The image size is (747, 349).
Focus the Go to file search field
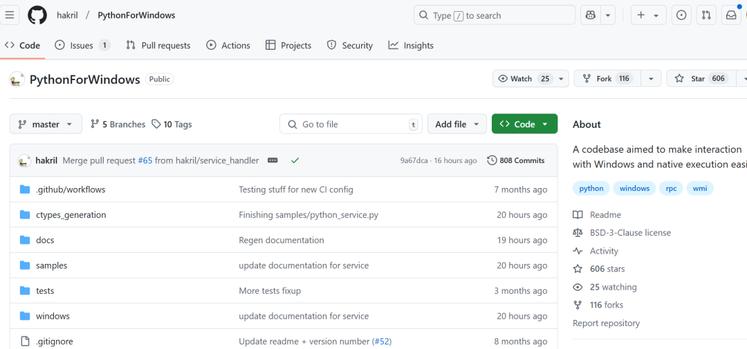tap(351, 124)
